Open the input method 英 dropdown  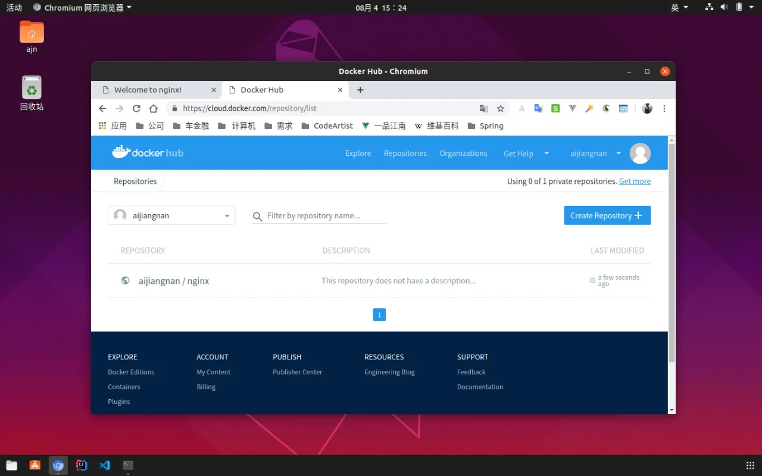click(x=679, y=8)
